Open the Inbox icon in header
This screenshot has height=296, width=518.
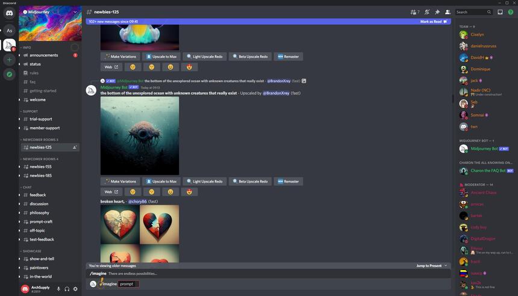pos(500,12)
